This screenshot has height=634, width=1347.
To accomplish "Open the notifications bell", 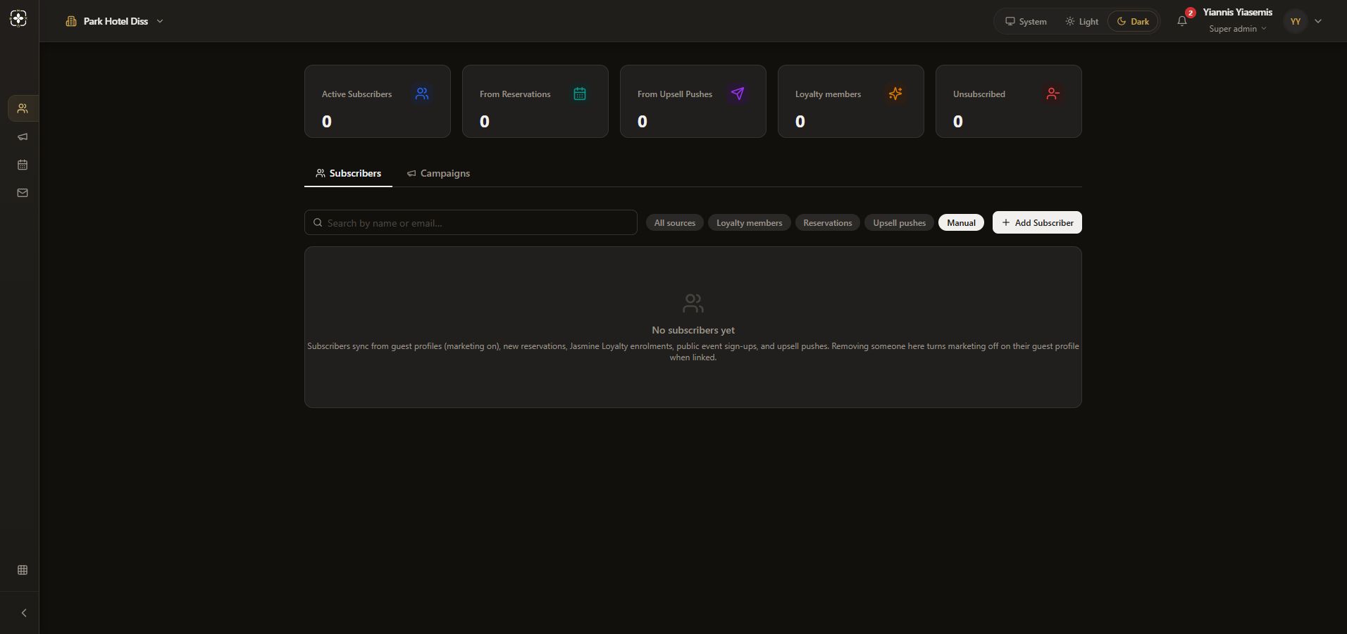I will [1182, 21].
